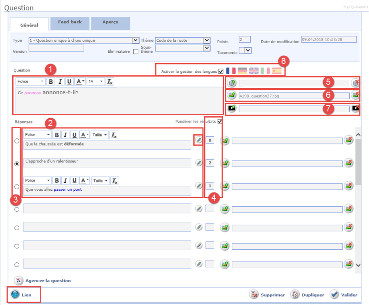Enable the Éliminatoire checkbox
This screenshot has width=369, height=305.
tap(136, 51)
